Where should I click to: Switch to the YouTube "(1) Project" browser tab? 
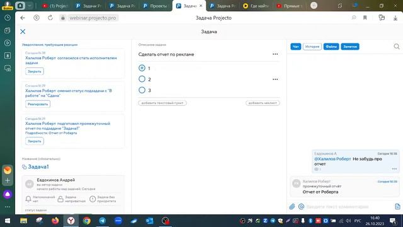55,6
